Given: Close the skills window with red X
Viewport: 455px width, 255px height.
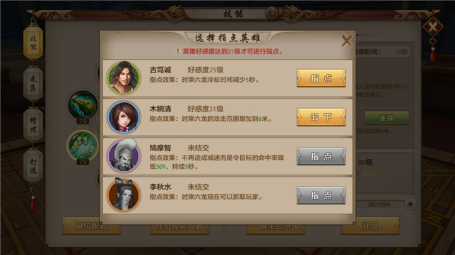Looking at the screenshot, I should 433,28.
